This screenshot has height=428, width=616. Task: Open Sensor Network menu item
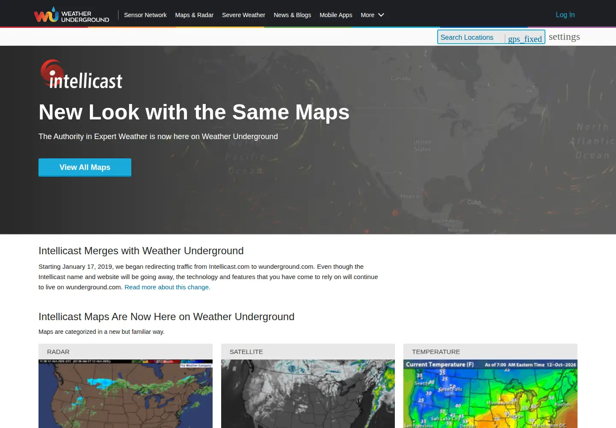[145, 15]
